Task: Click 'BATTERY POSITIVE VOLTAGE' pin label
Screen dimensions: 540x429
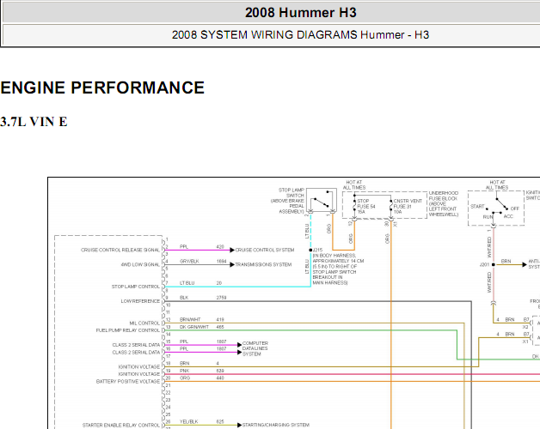Action: [128, 382]
